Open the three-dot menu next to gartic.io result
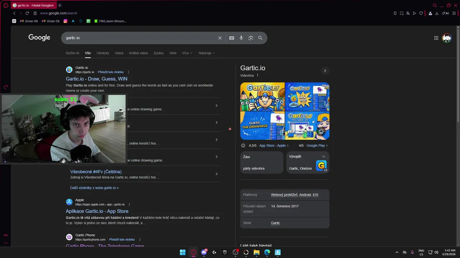 coord(129,72)
